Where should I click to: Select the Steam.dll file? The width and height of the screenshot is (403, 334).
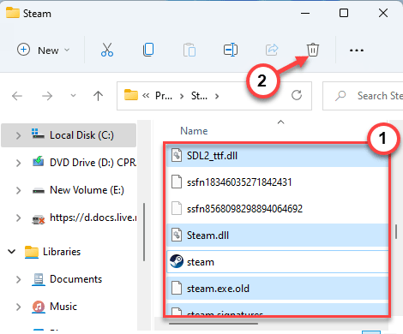click(277, 236)
